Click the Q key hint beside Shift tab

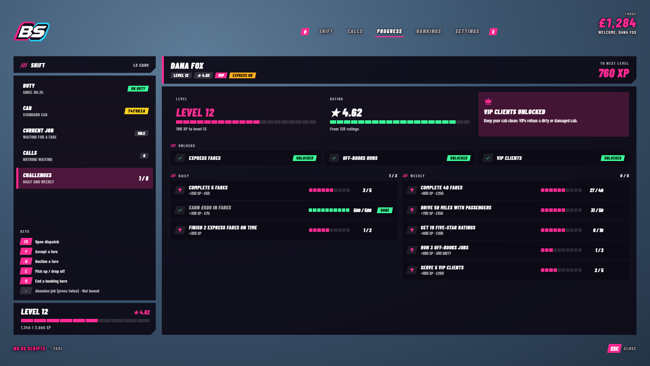pyautogui.click(x=305, y=32)
